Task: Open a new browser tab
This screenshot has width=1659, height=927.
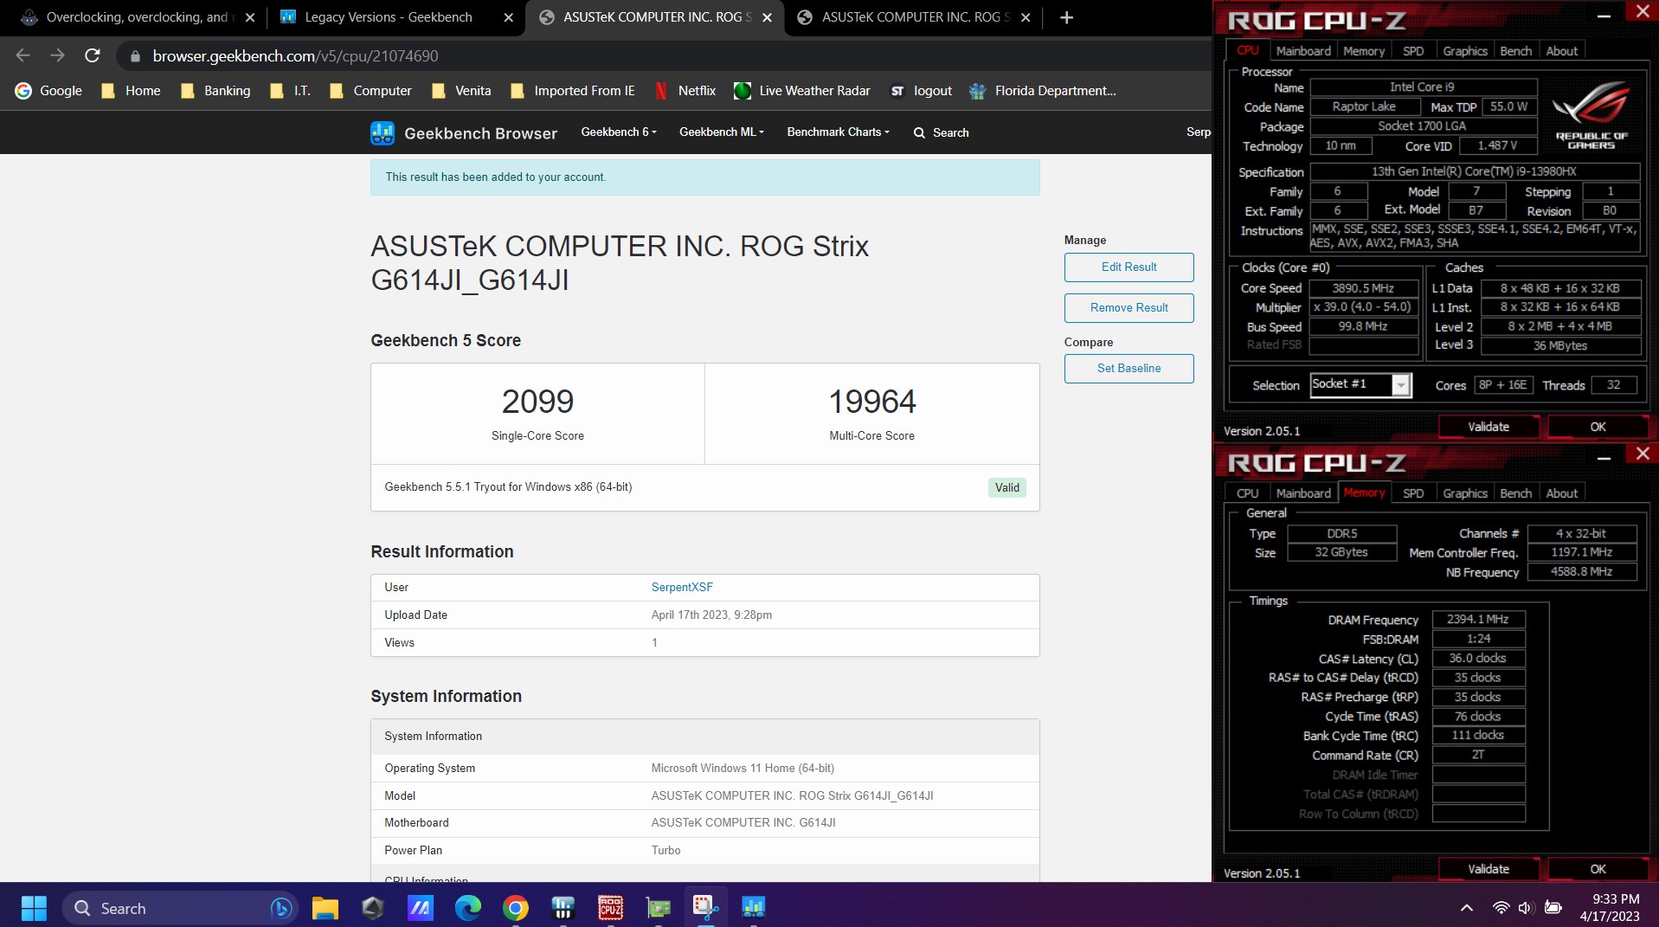Action: (1066, 17)
